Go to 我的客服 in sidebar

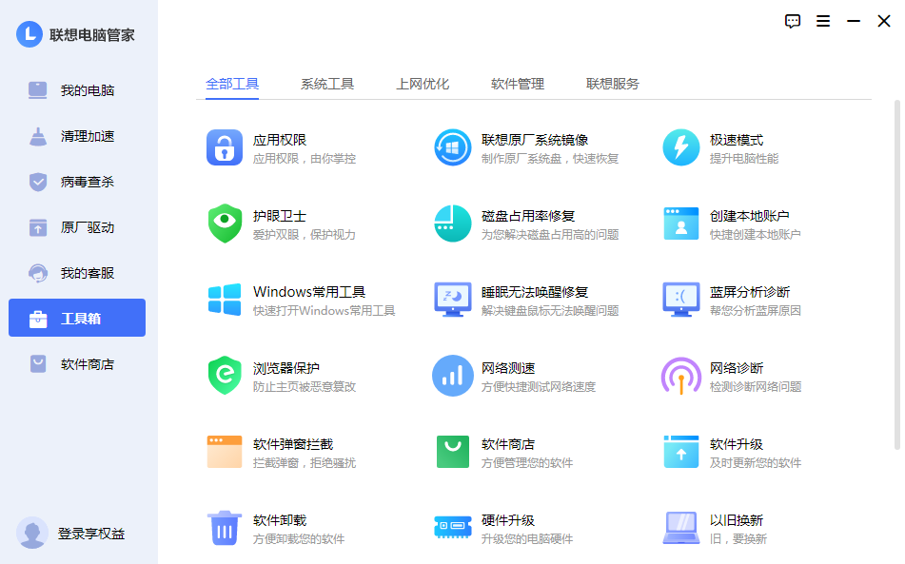coord(77,273)
